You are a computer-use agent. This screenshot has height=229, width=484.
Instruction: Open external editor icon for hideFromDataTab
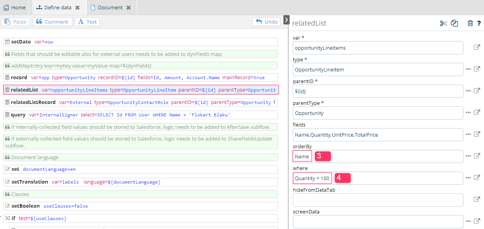477,200
